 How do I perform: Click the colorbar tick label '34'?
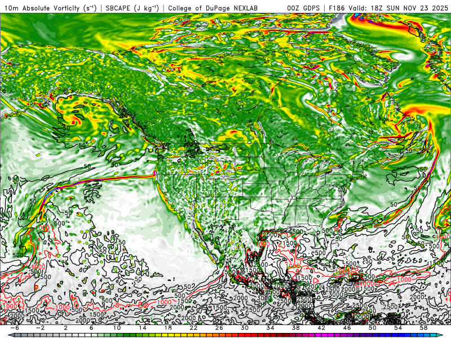(270, 328)
